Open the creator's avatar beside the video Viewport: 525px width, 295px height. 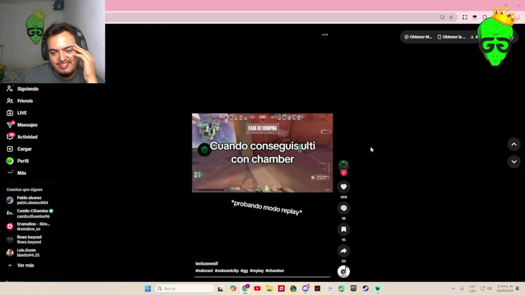coord(344,165)
